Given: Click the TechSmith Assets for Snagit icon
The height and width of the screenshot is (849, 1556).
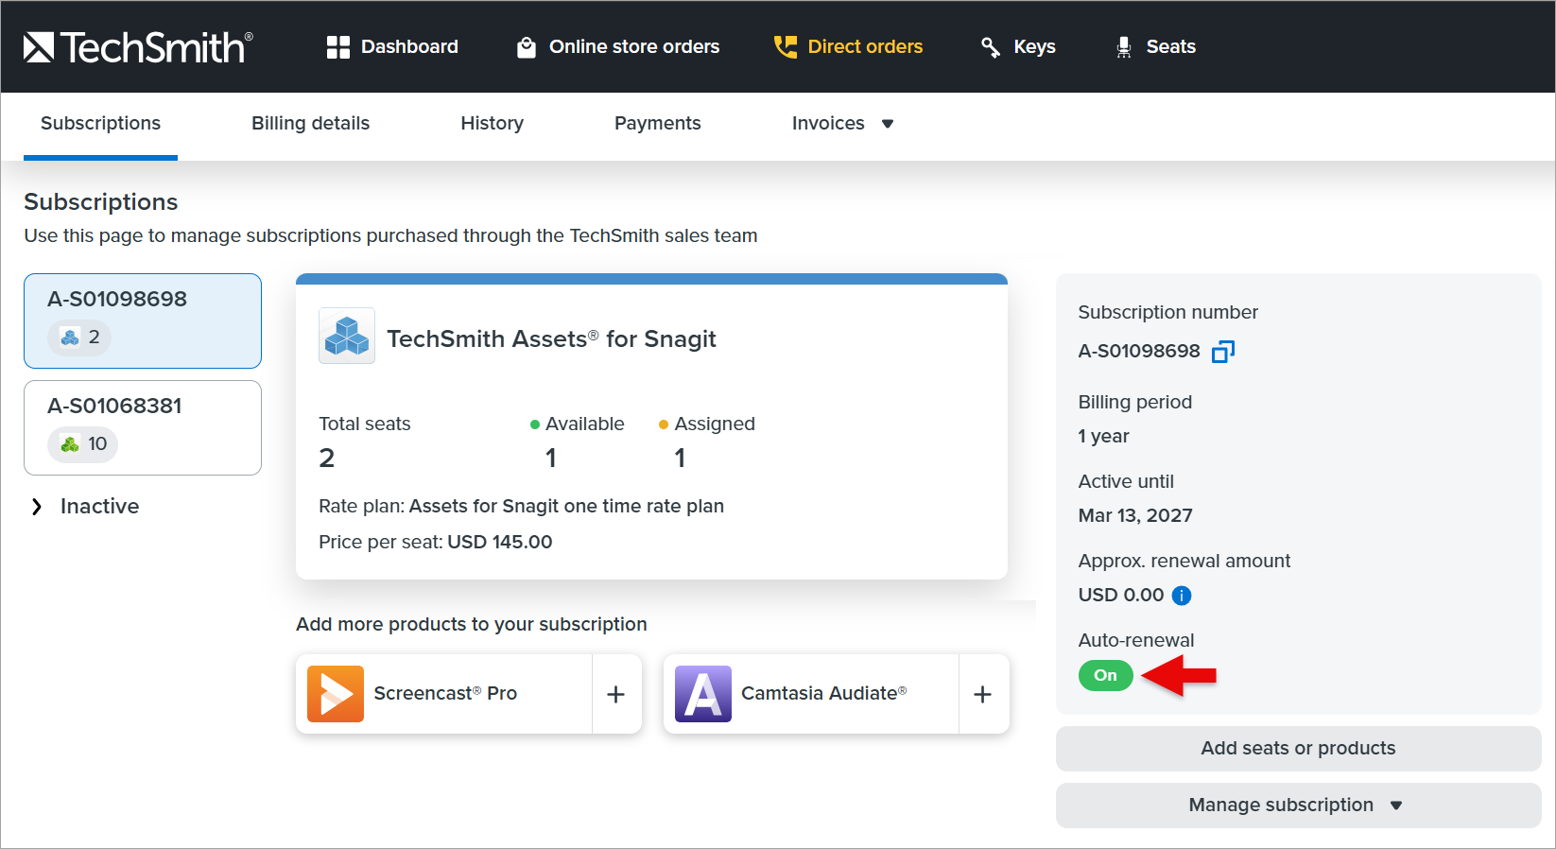Looking at the screenshot, I should click(347, 337).
